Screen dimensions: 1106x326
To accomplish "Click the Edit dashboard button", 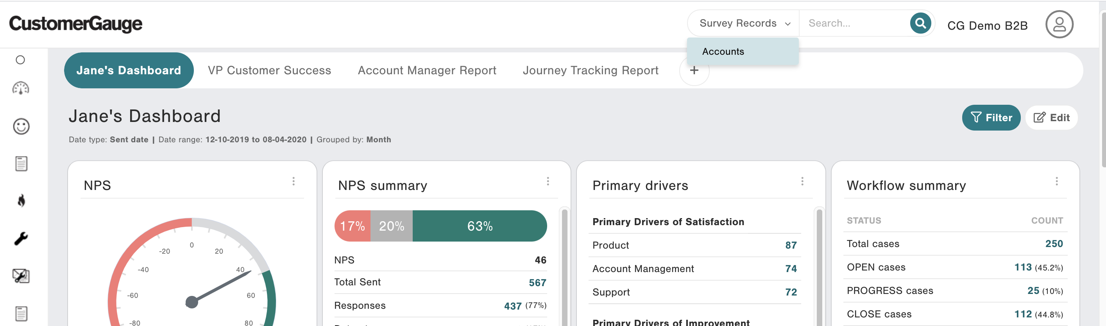I will click(x=1051, y=118).
